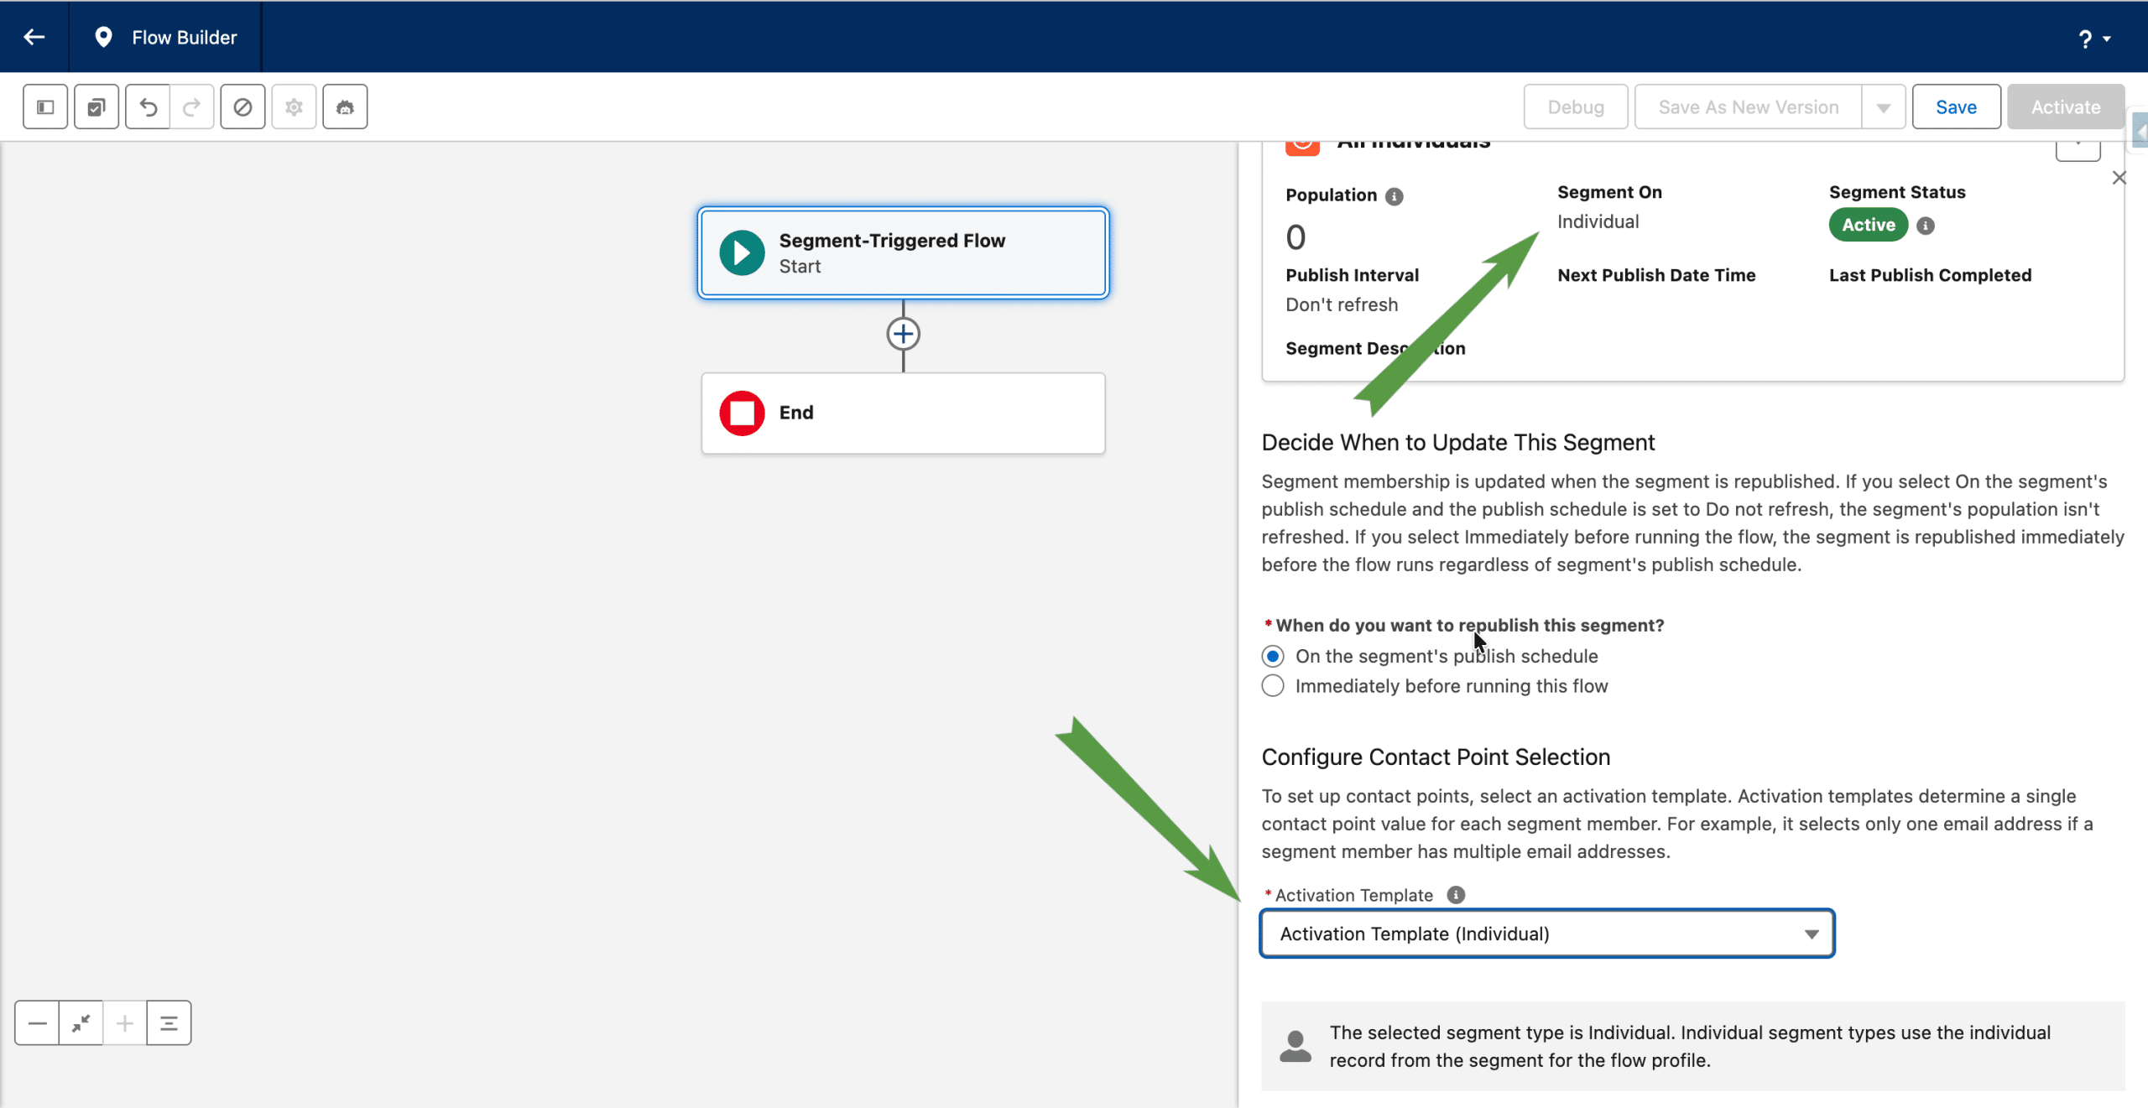Click the back arrow icon
Image resolution: width=2148 pixels, height=1108 pixels.
[x=34, y=37]
